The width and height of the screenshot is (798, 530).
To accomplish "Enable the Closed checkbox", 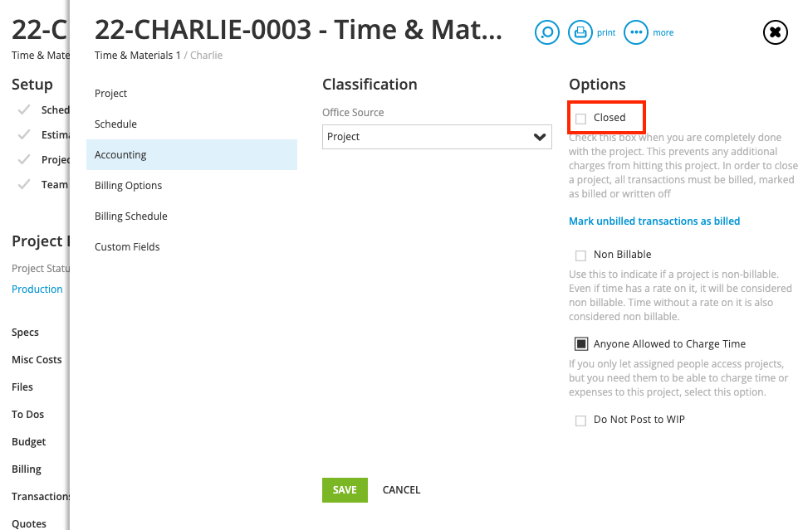I will pyautogui.click(x=580, y=119).
